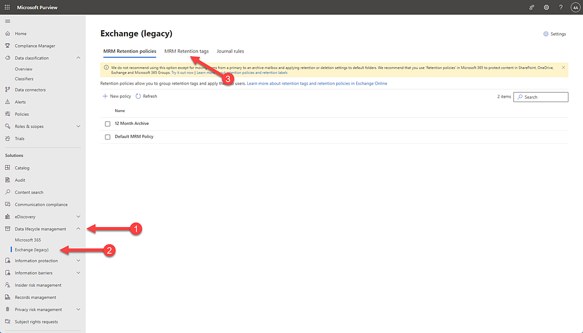Switch to the MRM Retention tags tab
The height and width of the screenshot is (333, 583).
point(187,51)
